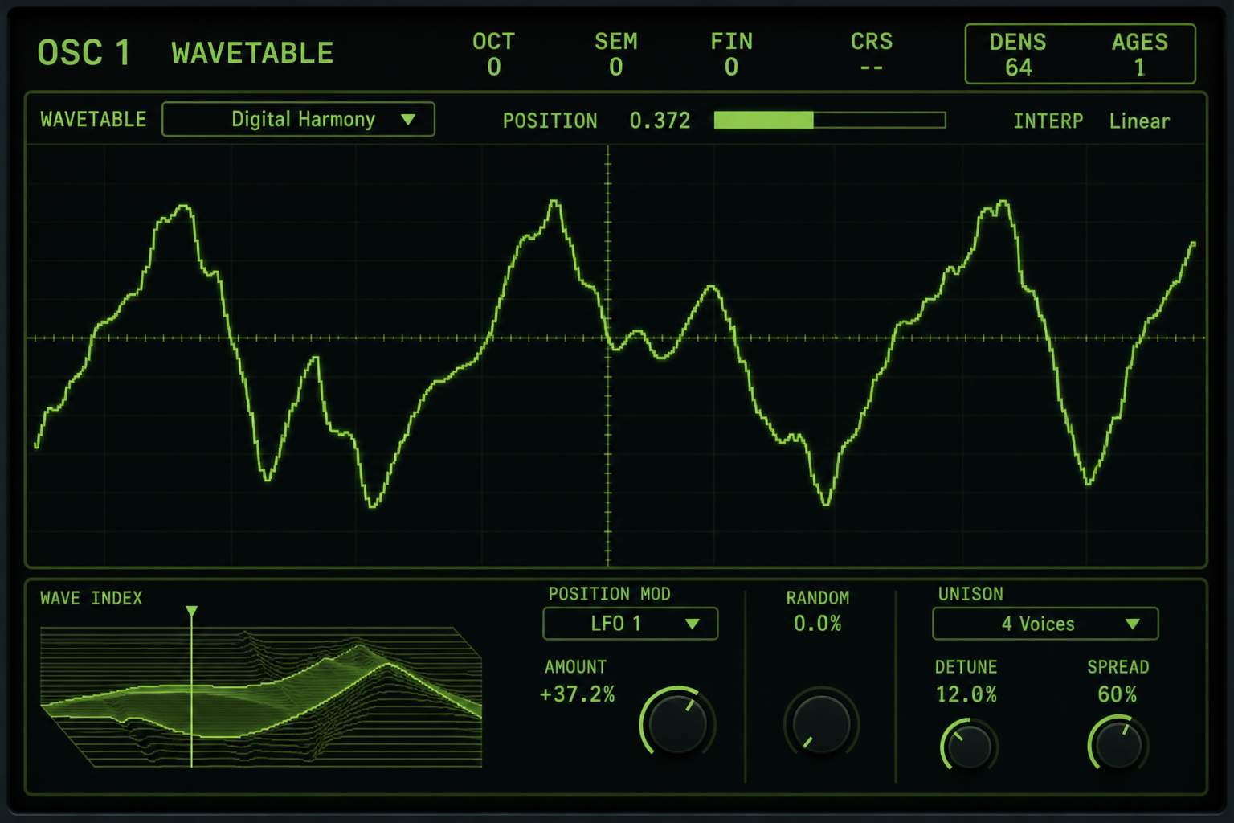Viewport: 1234px width, 823px height.
Task: Open the LFO 1 position mod dropdown
Action: (630, 624)
